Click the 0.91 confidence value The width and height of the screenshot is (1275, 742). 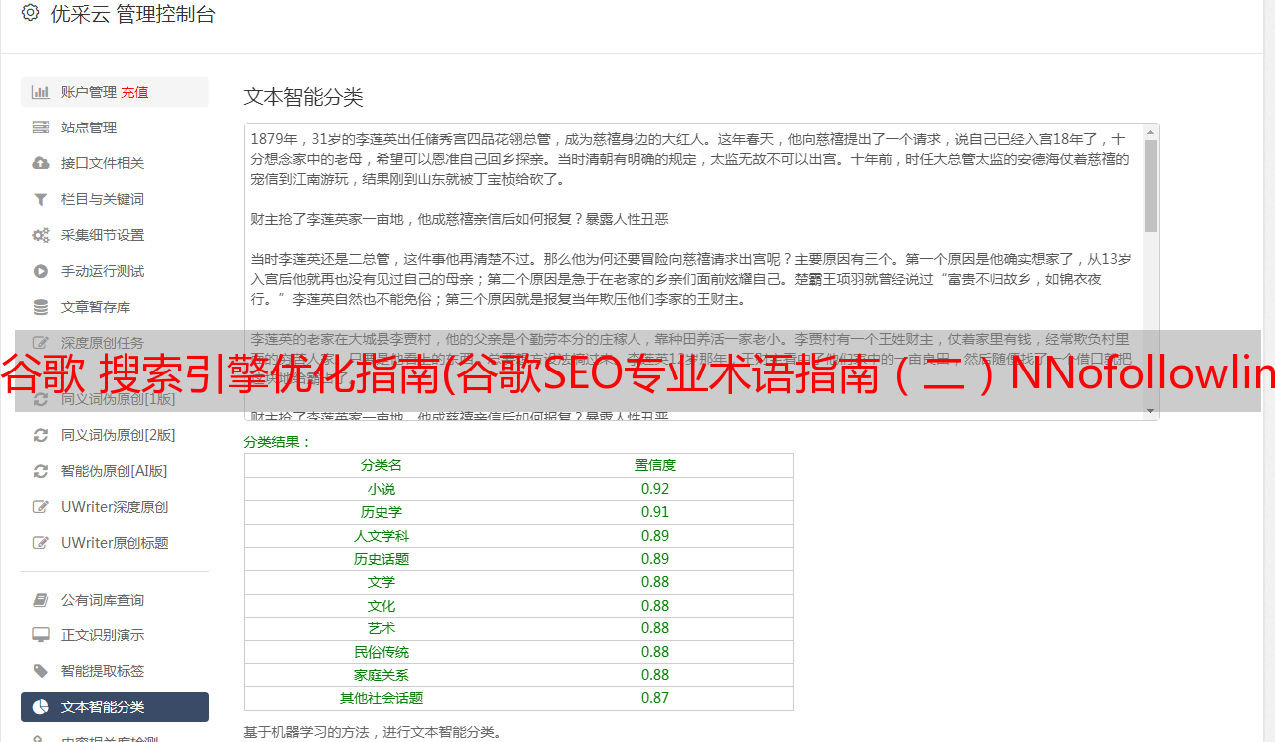click(655, 512)
